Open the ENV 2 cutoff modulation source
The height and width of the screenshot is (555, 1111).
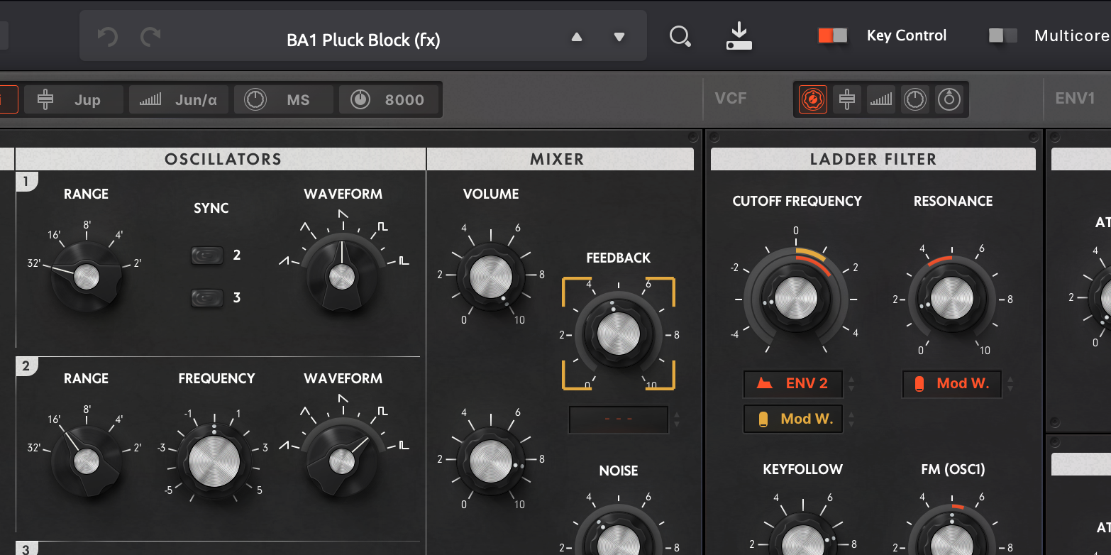(792, 384)
